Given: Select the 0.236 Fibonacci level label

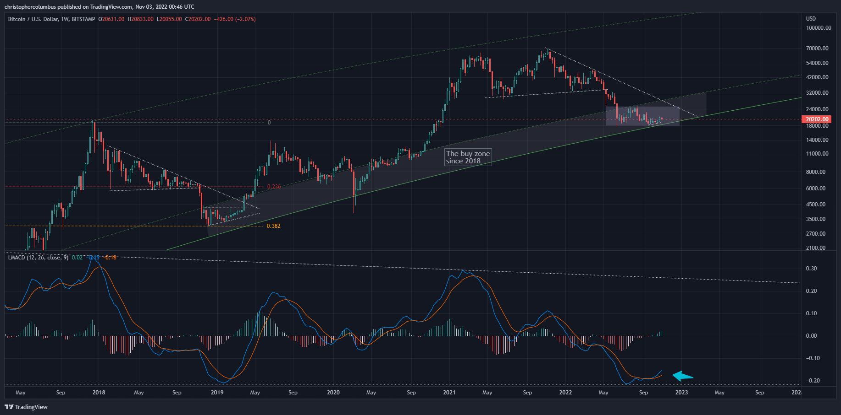Looking at the screenshot, I should pos(274,187).
